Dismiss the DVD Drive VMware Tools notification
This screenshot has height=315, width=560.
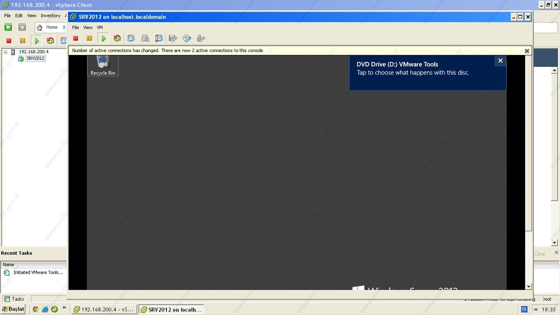500,61
